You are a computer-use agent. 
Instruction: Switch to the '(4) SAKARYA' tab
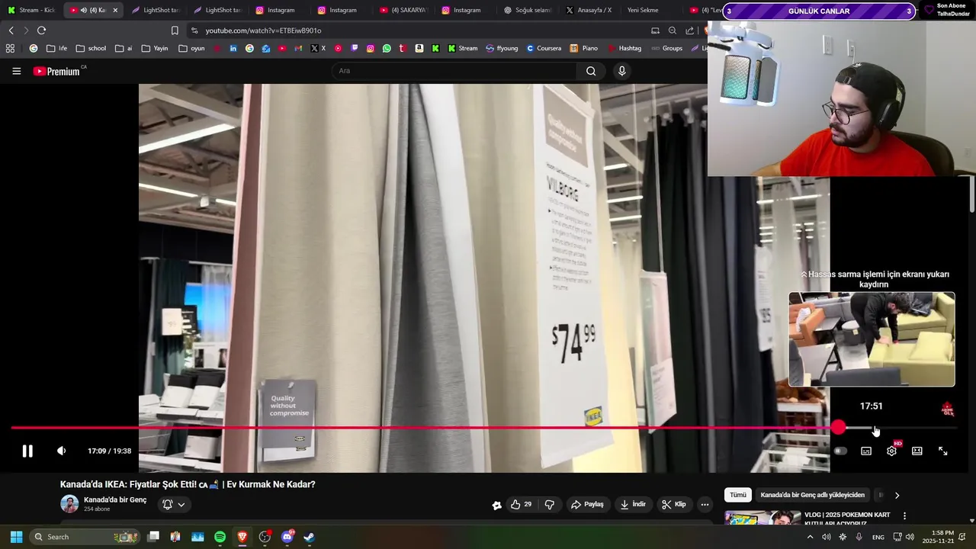(x=404, y=10)
